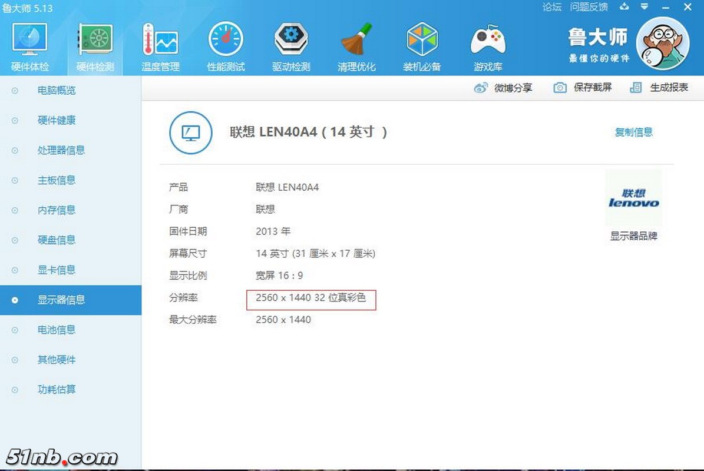Open 电池信息 battery information

[x=57, y=330]
